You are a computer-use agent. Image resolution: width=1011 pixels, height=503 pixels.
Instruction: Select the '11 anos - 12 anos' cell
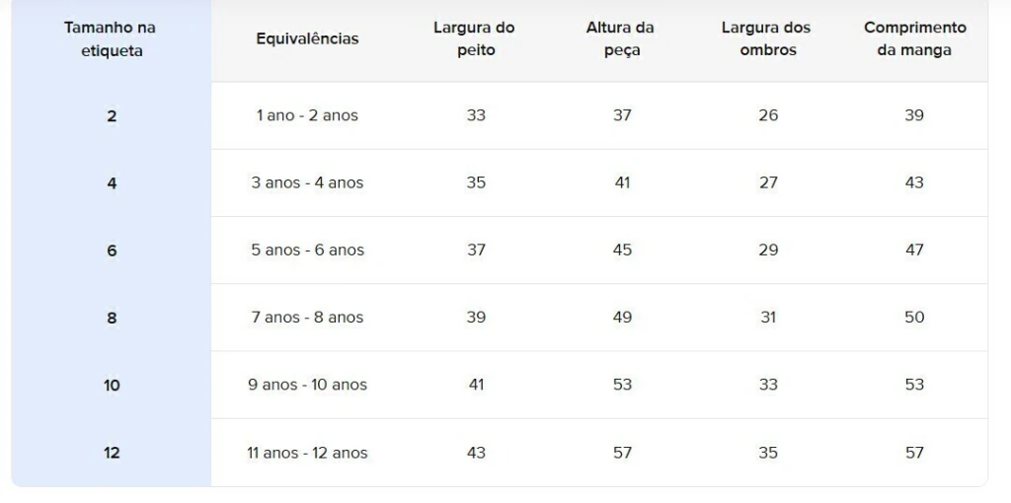click(308, 453)
